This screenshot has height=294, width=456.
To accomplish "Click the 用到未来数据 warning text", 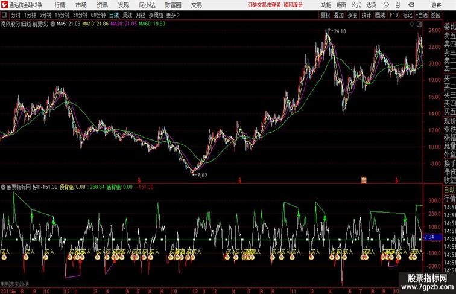I will click(x=14, y=284).
